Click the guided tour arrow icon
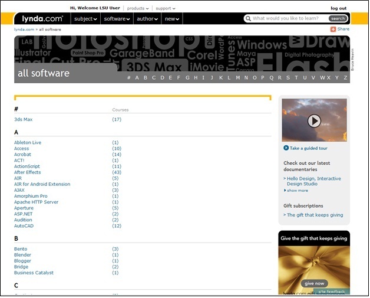Image resolution: width=370 pixels, height=298 pixels. click(286, 148)
